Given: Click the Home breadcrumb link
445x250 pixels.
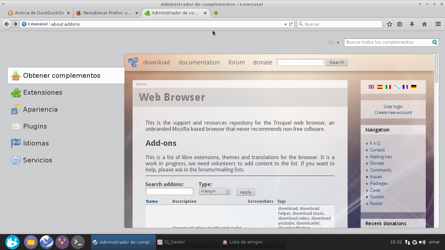Looking at the screenshot, I should click(x=141, y=84).
